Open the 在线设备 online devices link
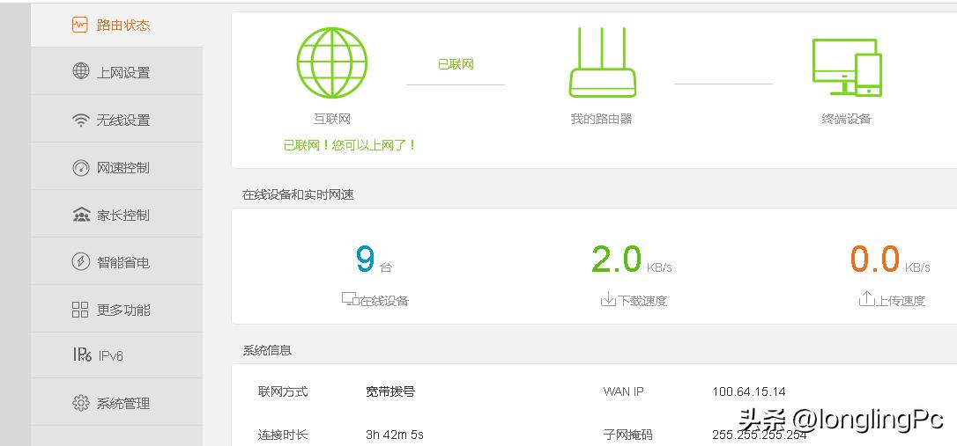The height and width of the screenshot is (446, 957). (x=375, y=300)
